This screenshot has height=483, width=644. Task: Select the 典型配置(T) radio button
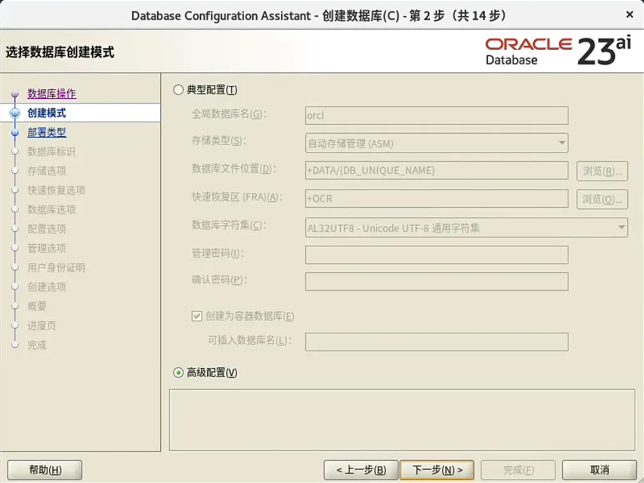point(178,90)
